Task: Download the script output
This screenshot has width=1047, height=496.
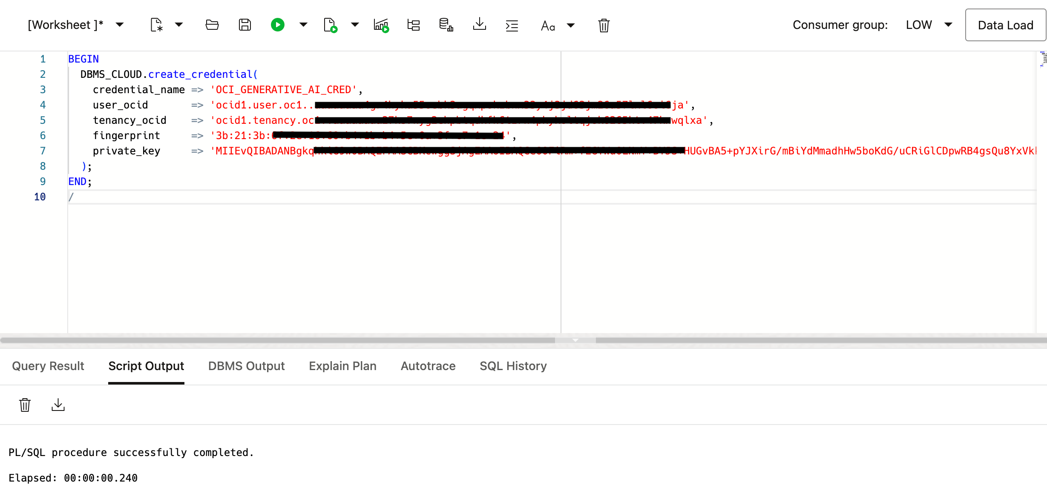Action: point(58,405)
